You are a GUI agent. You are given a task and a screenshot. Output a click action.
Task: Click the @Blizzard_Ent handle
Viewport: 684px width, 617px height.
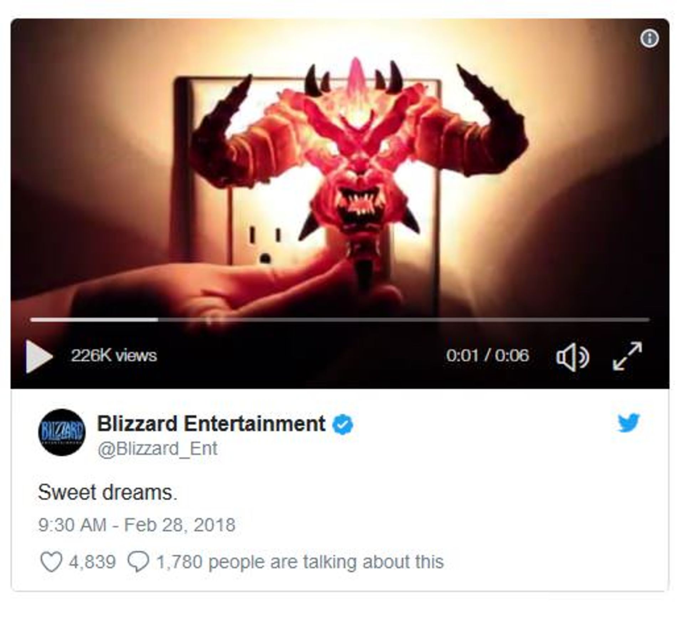coord(157,449)
